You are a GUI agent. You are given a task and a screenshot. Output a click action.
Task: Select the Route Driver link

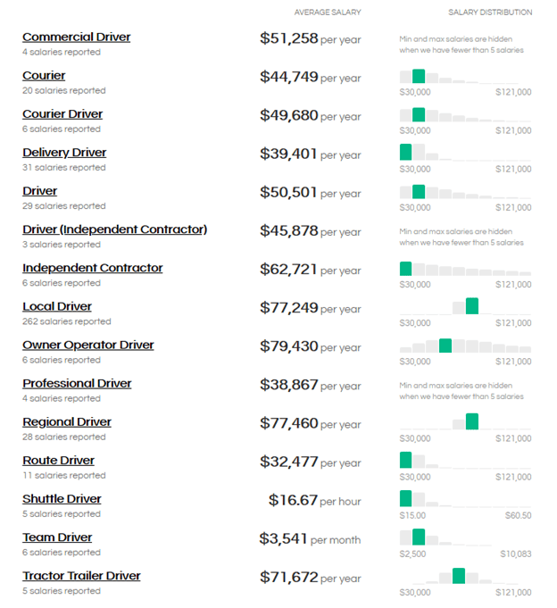click(x=58, y=460)
